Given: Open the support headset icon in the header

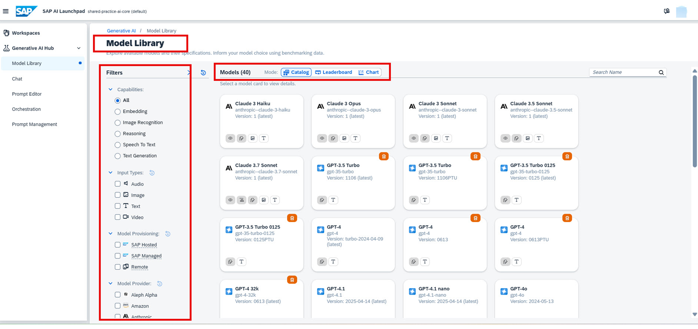Looking at the screenshot, I should click(x=667, y=11).
